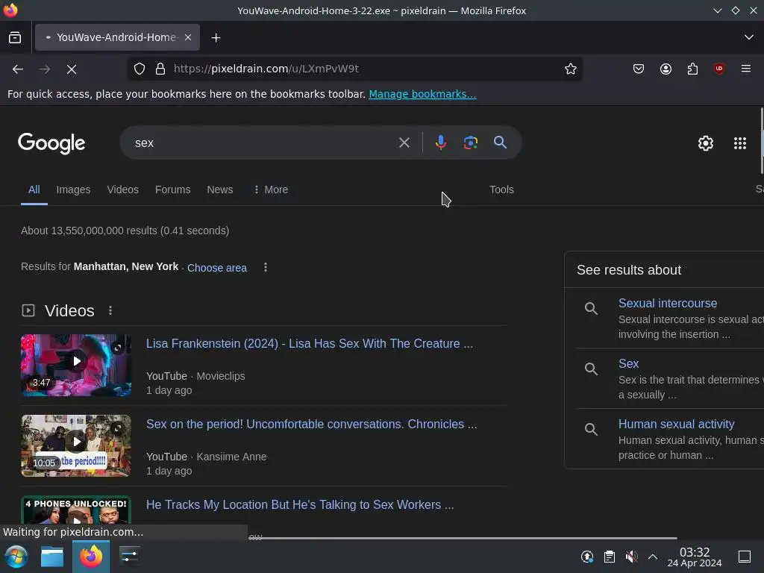
Task: Open file manager from taskbar
Action: (x=52, y=557)
